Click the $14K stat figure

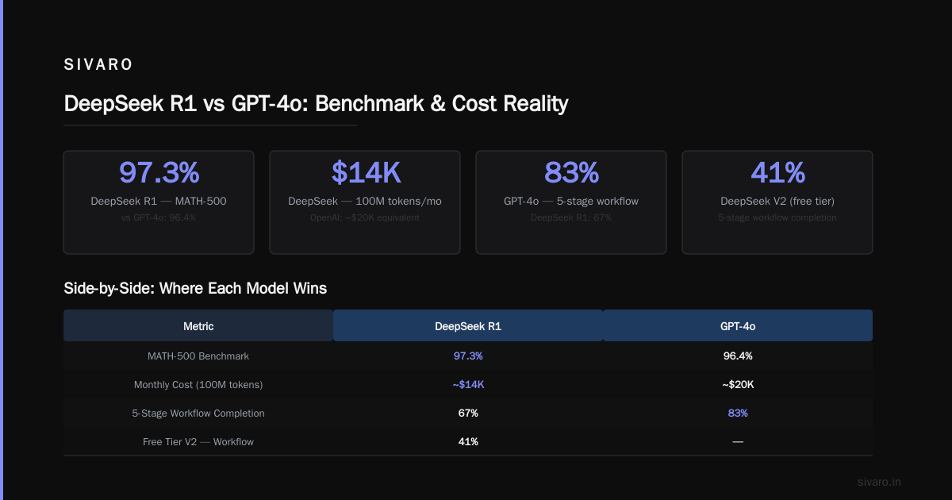365,172
